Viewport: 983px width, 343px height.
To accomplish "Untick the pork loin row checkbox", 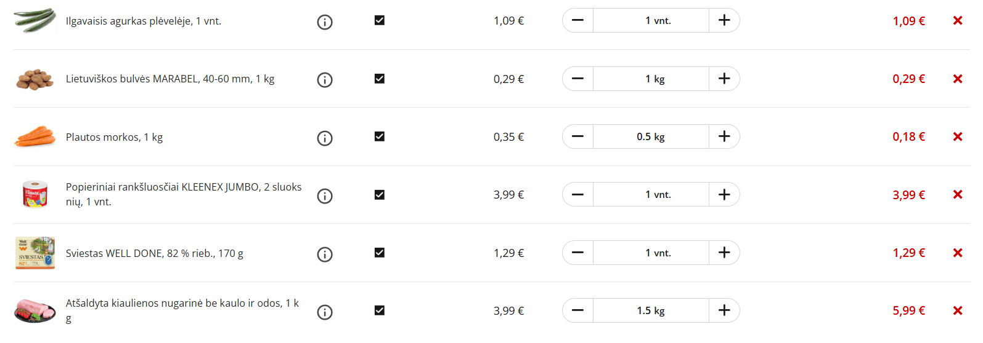I will 380,310.
